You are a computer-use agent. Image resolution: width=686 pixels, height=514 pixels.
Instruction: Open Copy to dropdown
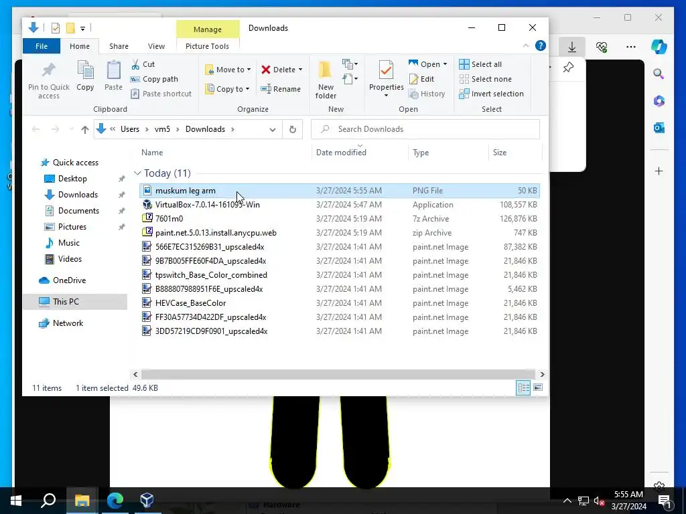click(x=226, y=89)
